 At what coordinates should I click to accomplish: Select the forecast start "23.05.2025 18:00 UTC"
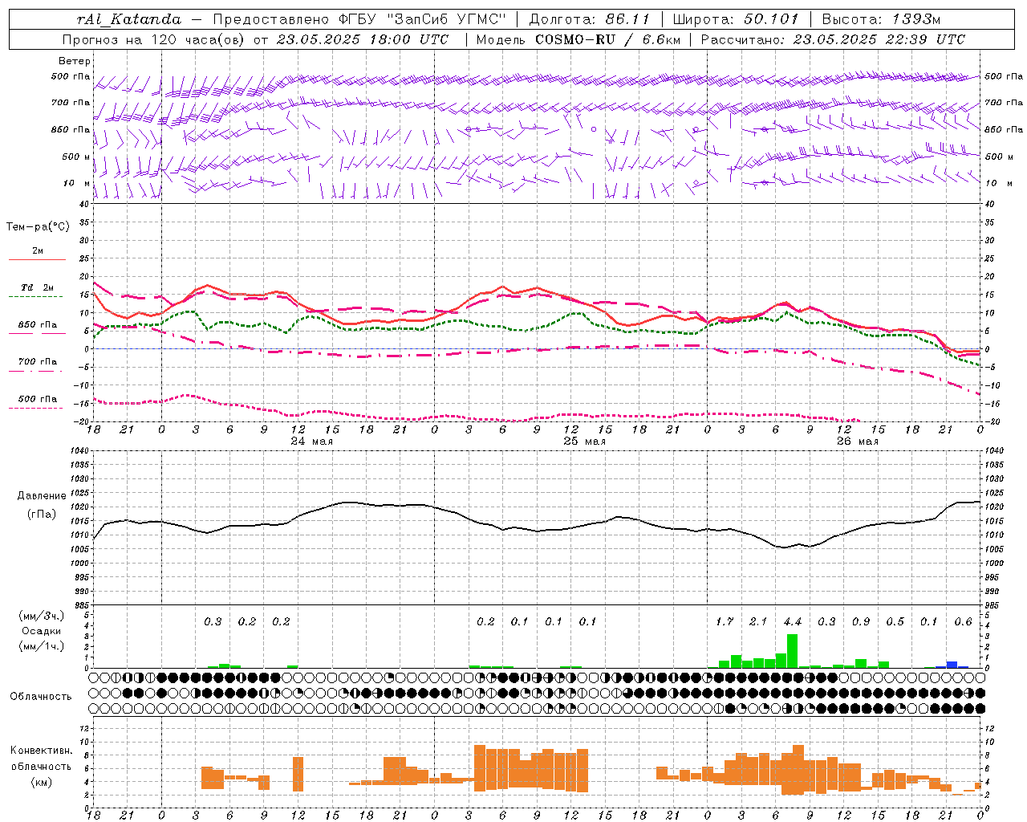point(362,39)
